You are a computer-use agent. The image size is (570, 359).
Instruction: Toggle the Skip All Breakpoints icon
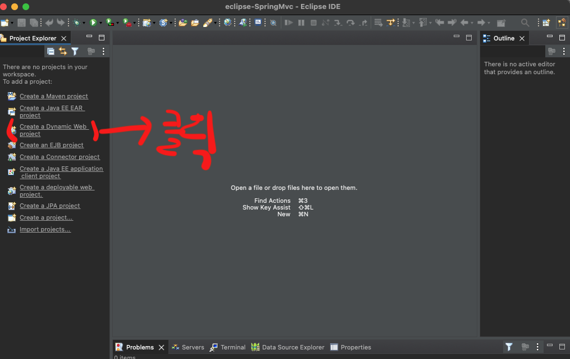click(273, 23)
